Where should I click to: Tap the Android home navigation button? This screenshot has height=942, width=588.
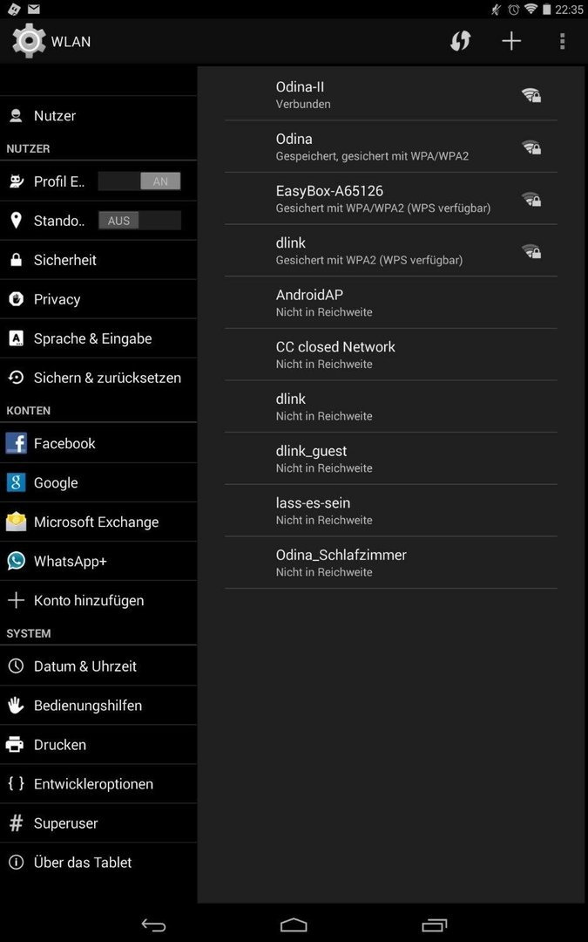(294, 925)
